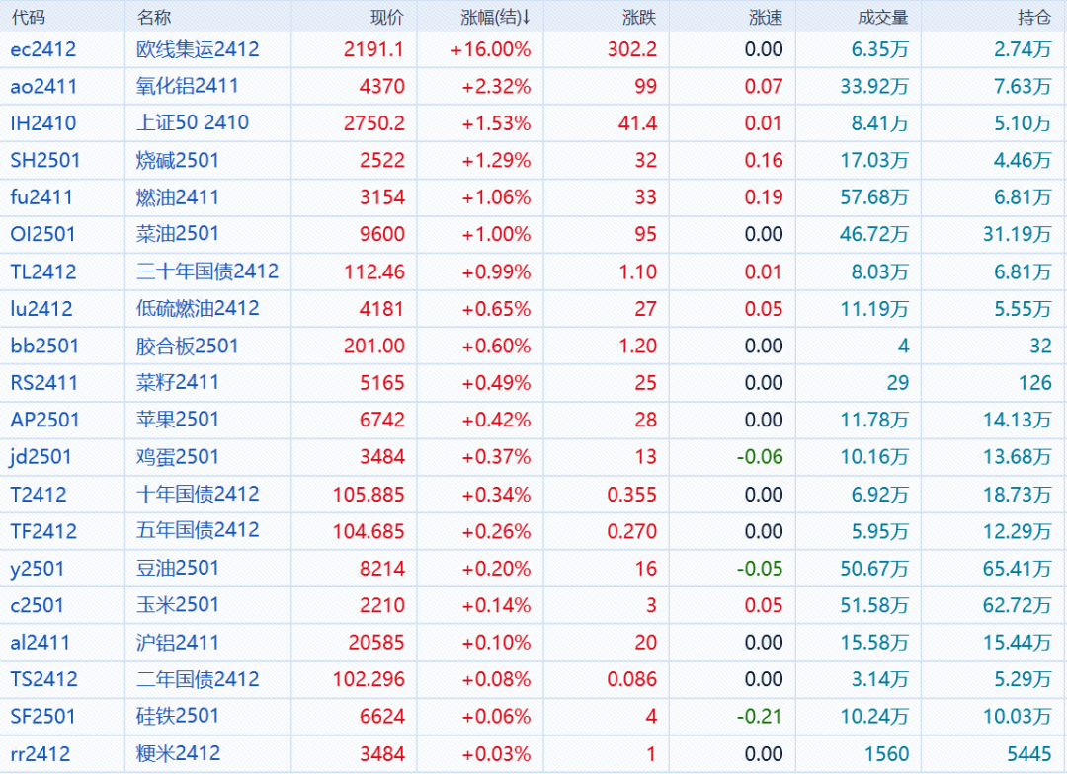Click the price 20585
The image size is (1067, 774).
pyautogui.click(x=377, y=643)
